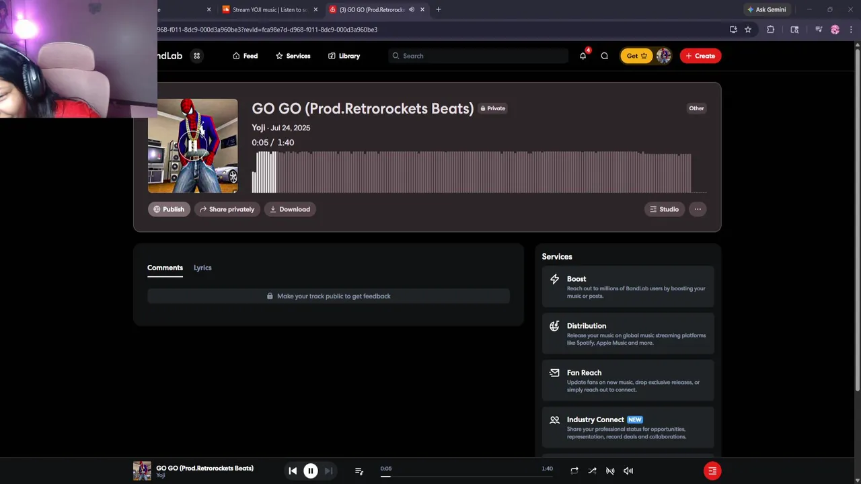Screen dimensions: 861x484
Task: Bookmark this page with the star
Action: [748, 30]
